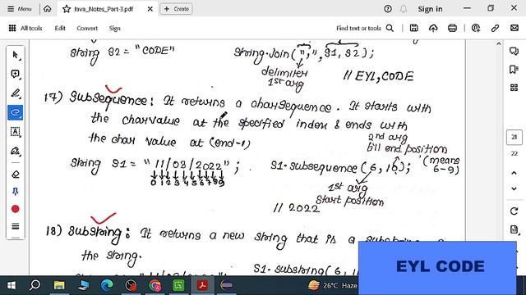526x295 pixels.
Task: Go to the previous page arrow
Action: (514, 173)
